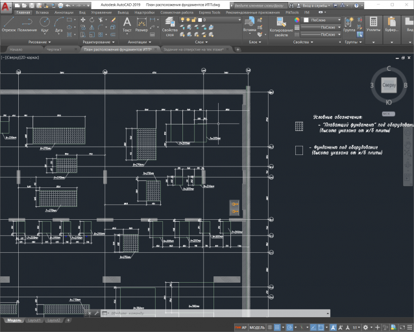This screenshot has width=414, height=332.
Task: Activate the Текст annotation tool
Action: [127, 24]
